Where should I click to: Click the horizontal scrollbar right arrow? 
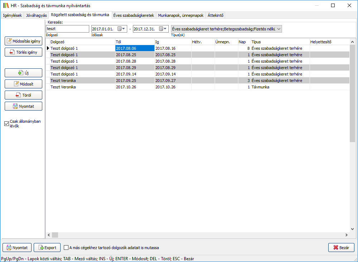(x=347, y=235)
